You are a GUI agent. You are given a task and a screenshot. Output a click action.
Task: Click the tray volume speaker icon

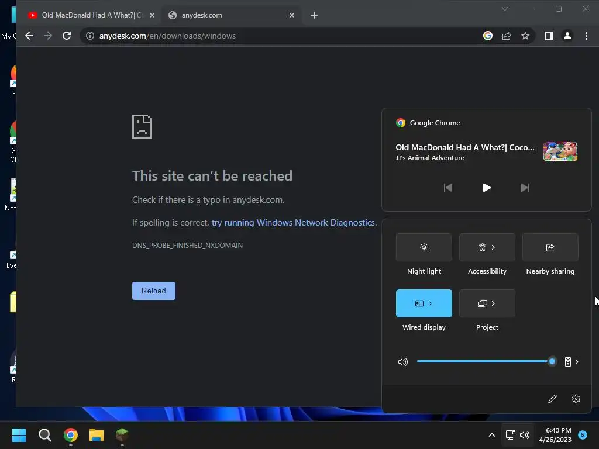pyautogui.click(x=525, y=435)
